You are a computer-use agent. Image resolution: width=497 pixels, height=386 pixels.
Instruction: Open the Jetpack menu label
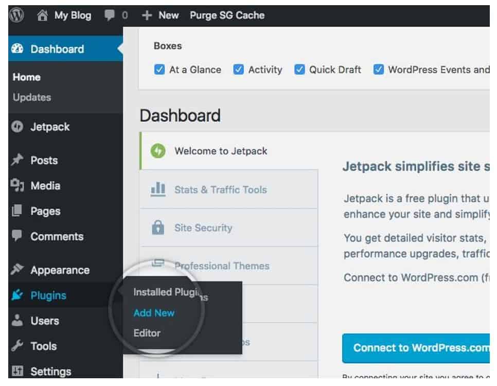(x=50, y=127)
